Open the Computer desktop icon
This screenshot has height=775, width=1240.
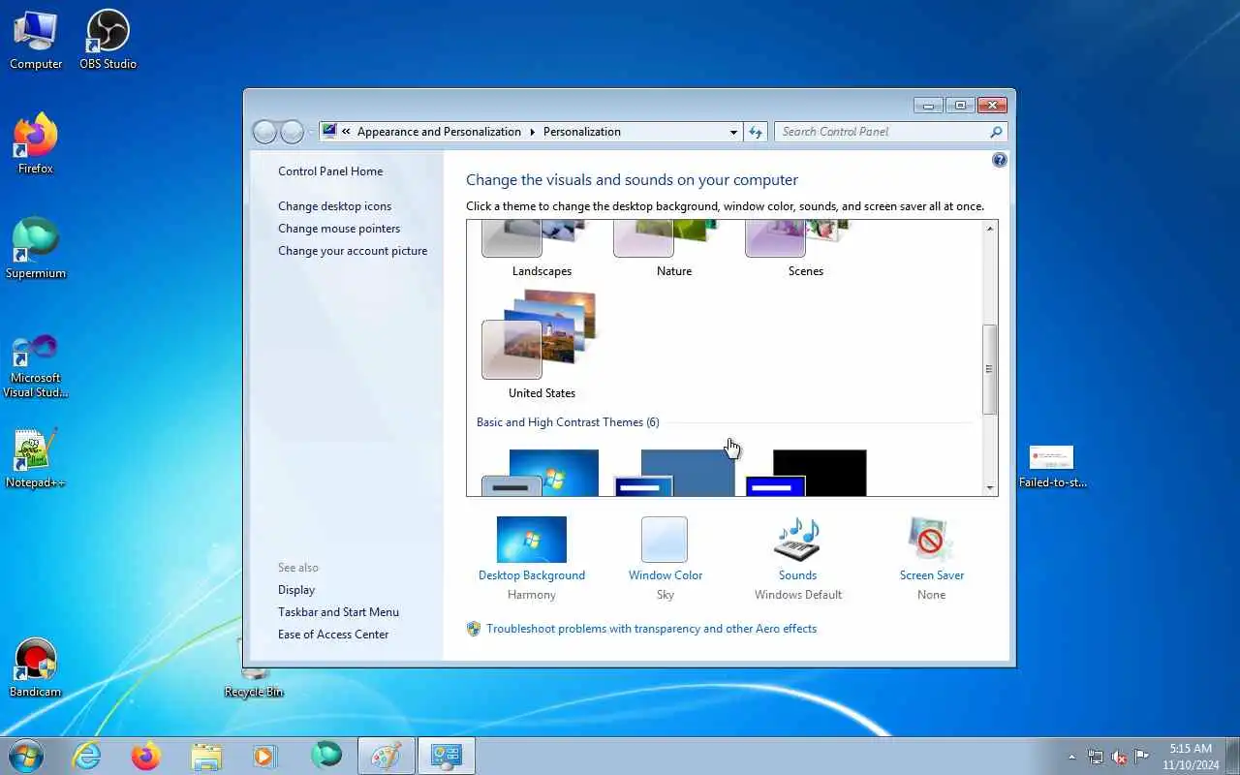point(36,41)
